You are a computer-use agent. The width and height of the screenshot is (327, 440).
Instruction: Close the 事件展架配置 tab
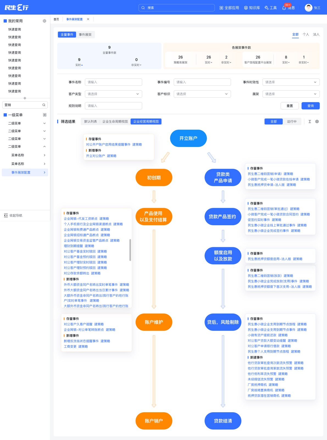(x=88, y=19)
